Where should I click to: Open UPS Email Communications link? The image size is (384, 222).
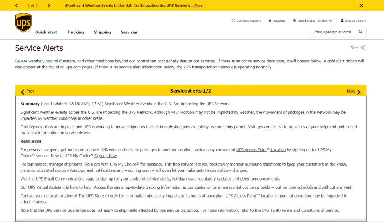(60, 179)
